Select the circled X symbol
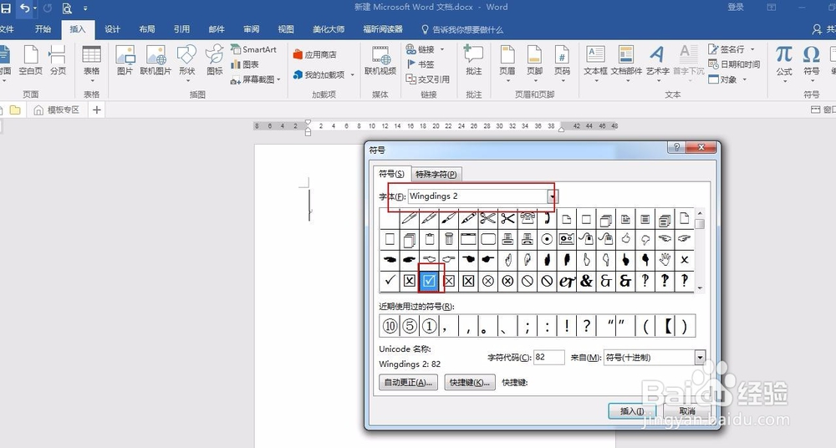Image resolution: width=836 pixels, height=448 pixels. [488, 281]
